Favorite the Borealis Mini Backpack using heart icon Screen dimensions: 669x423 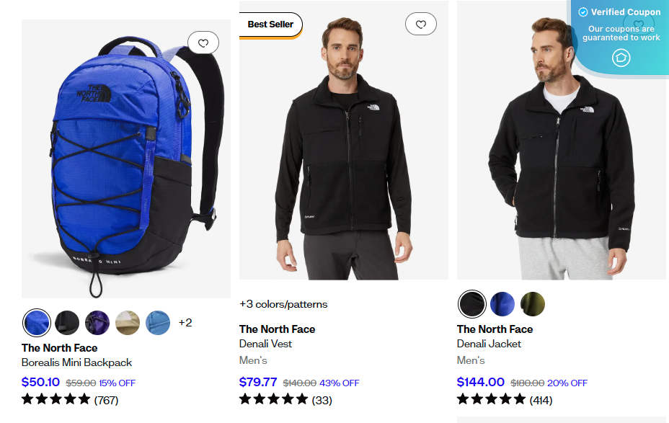click(203, 43)
